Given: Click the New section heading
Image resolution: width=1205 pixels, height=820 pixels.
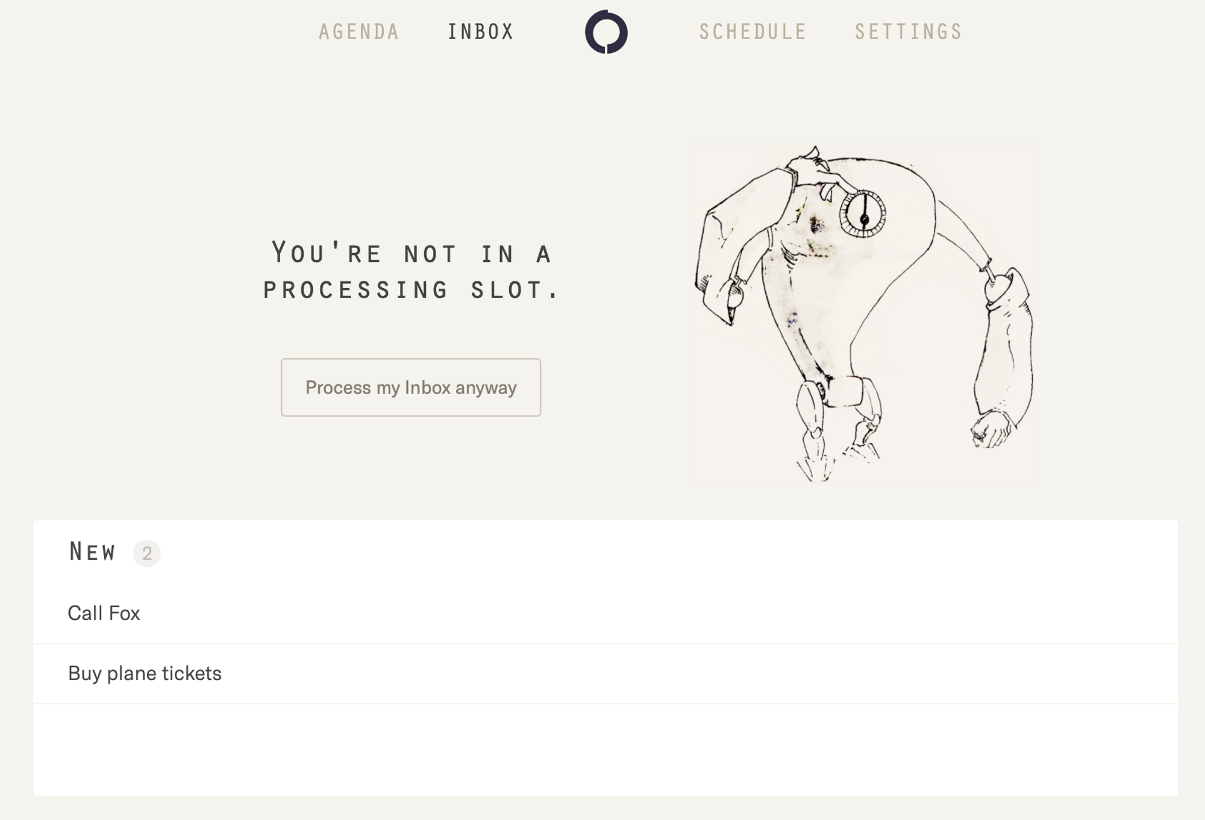Looking at the screenshot, I should coord(92,552).
